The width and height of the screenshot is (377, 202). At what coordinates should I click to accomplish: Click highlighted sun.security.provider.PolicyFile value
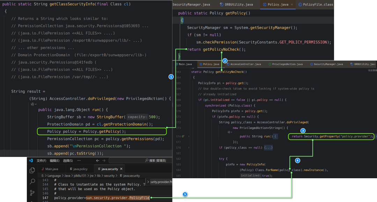118,198
